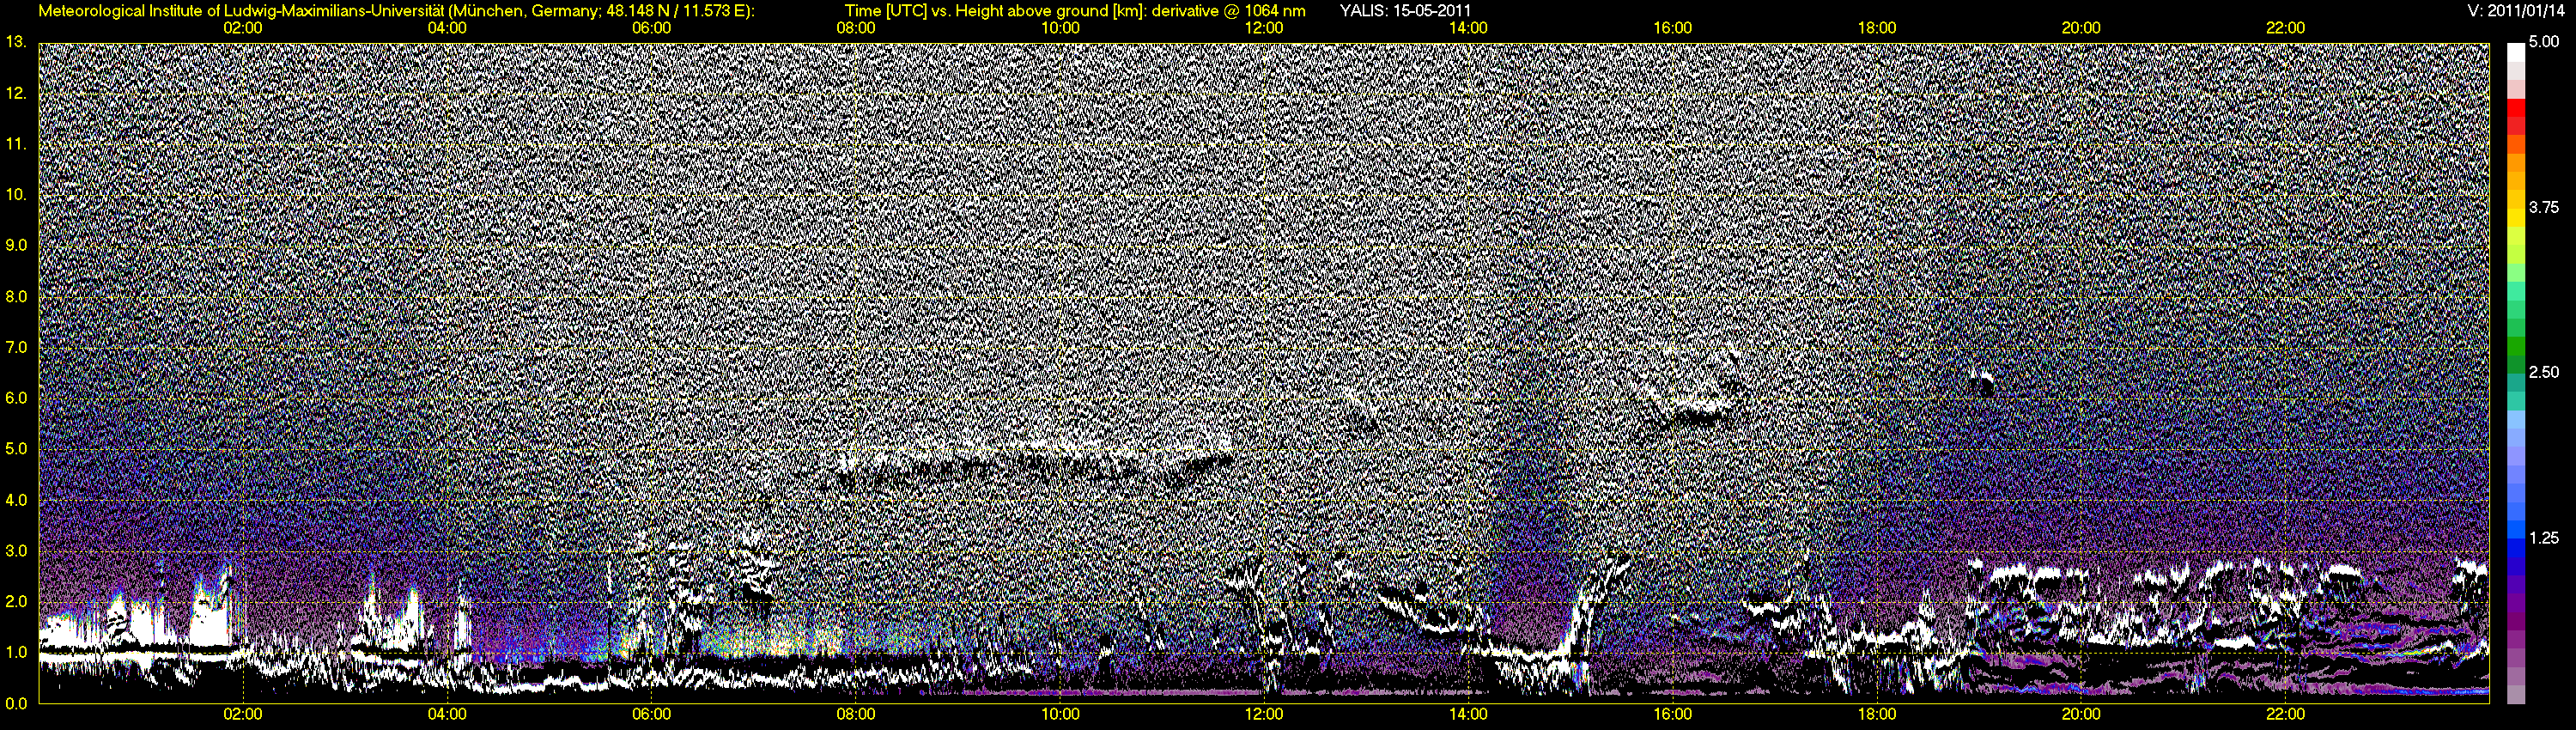Click the 6.0 km height axis label
2576x730 pixels.
click(16, 398)
